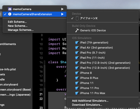Select the iPhone 11 simulator
This screenshot has width=140, height=109.
pyautogui.click(x=103, y=83)
